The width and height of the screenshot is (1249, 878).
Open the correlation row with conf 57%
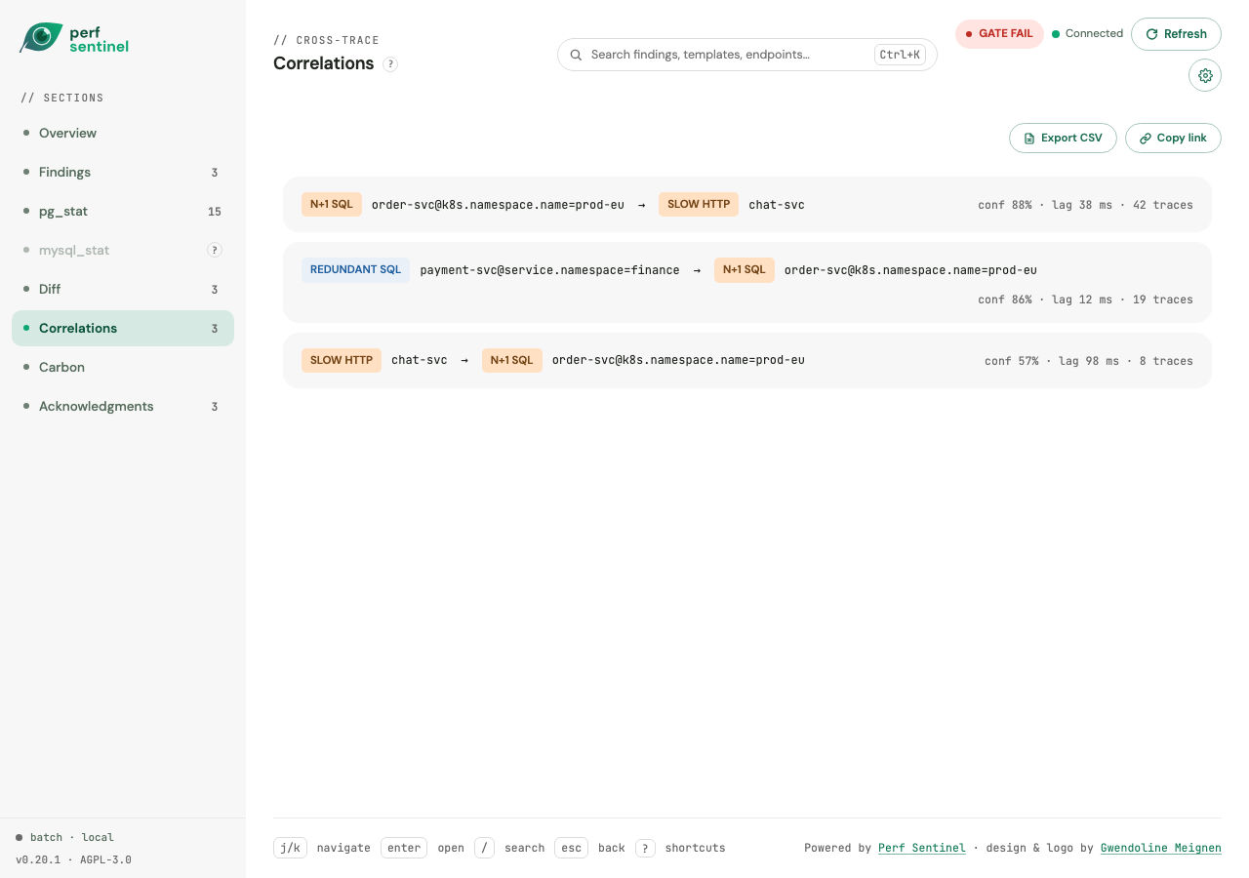pos(747,360)
